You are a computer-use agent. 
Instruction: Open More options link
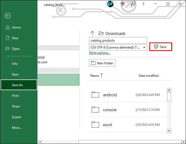coord(100,53)
